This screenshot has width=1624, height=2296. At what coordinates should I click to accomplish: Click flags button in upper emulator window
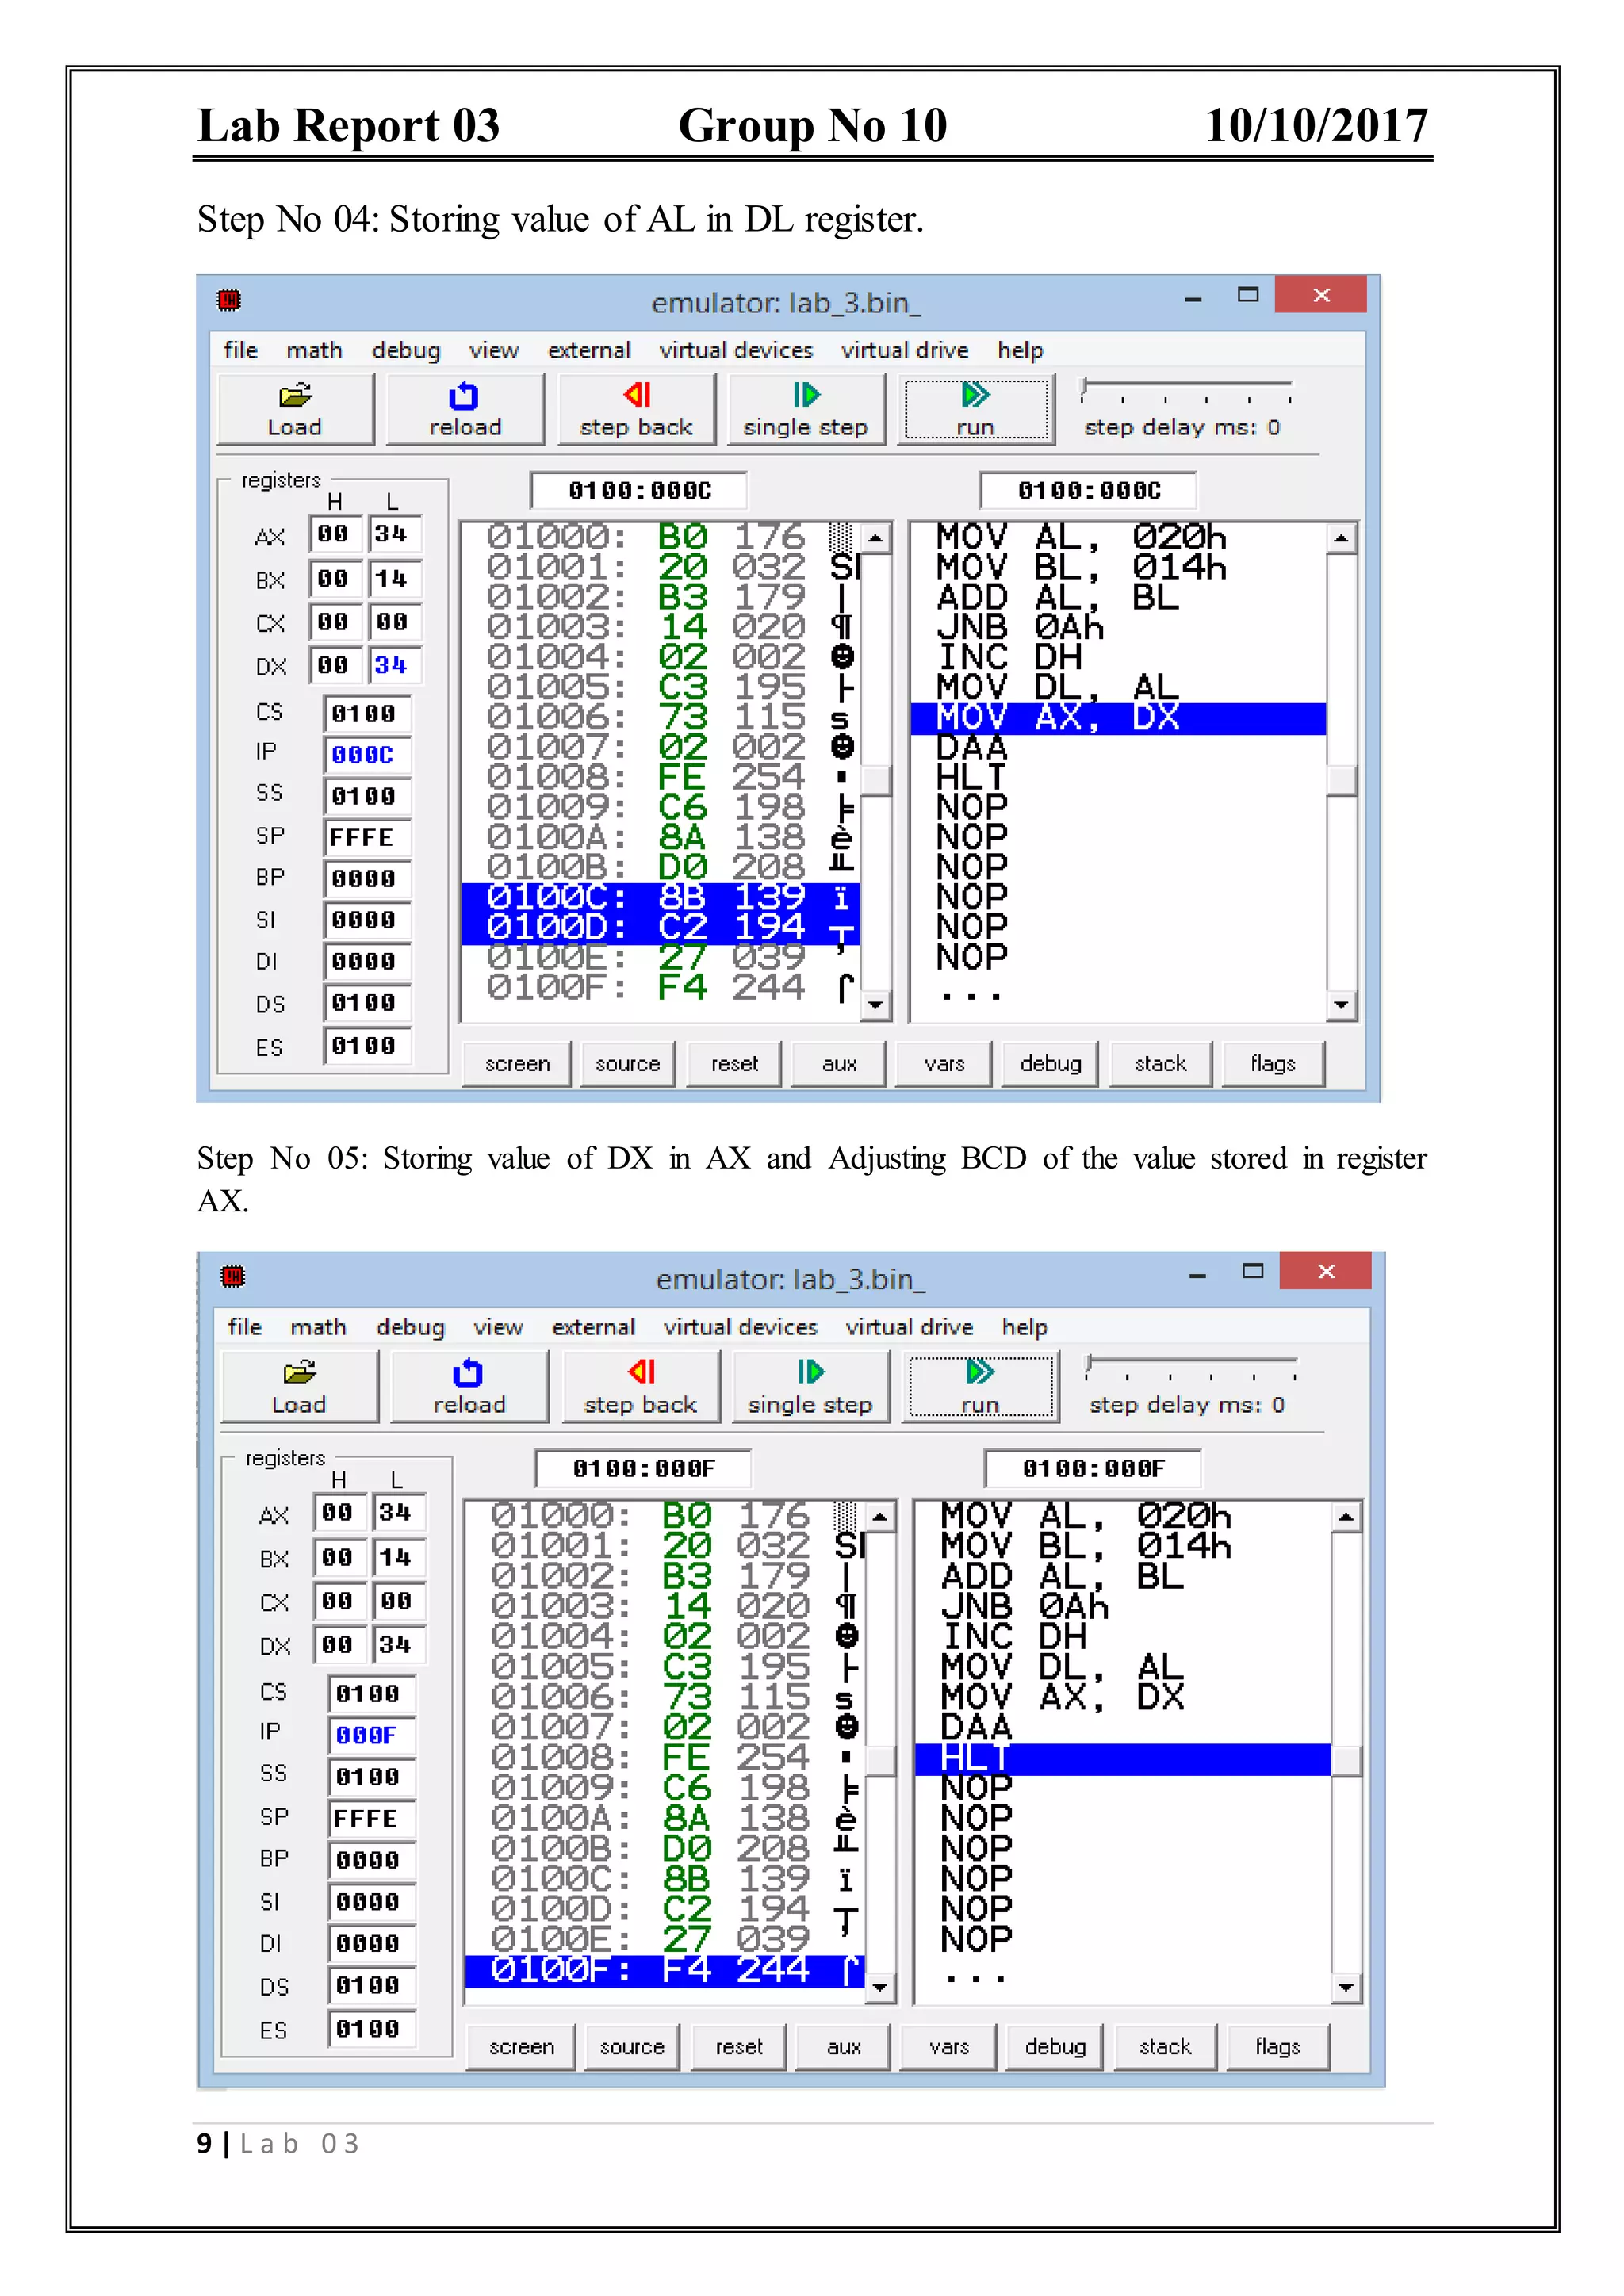pyautogui.click(x=1273, y=1064)
